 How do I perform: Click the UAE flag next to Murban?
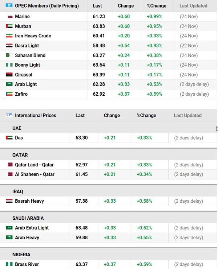click(9, 26)
